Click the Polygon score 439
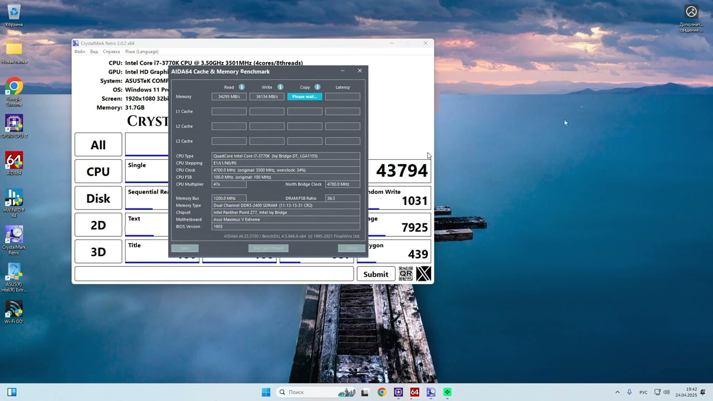The width and height of the screenshot is (713, 401). pyautogui.click(x=418, y=255)
